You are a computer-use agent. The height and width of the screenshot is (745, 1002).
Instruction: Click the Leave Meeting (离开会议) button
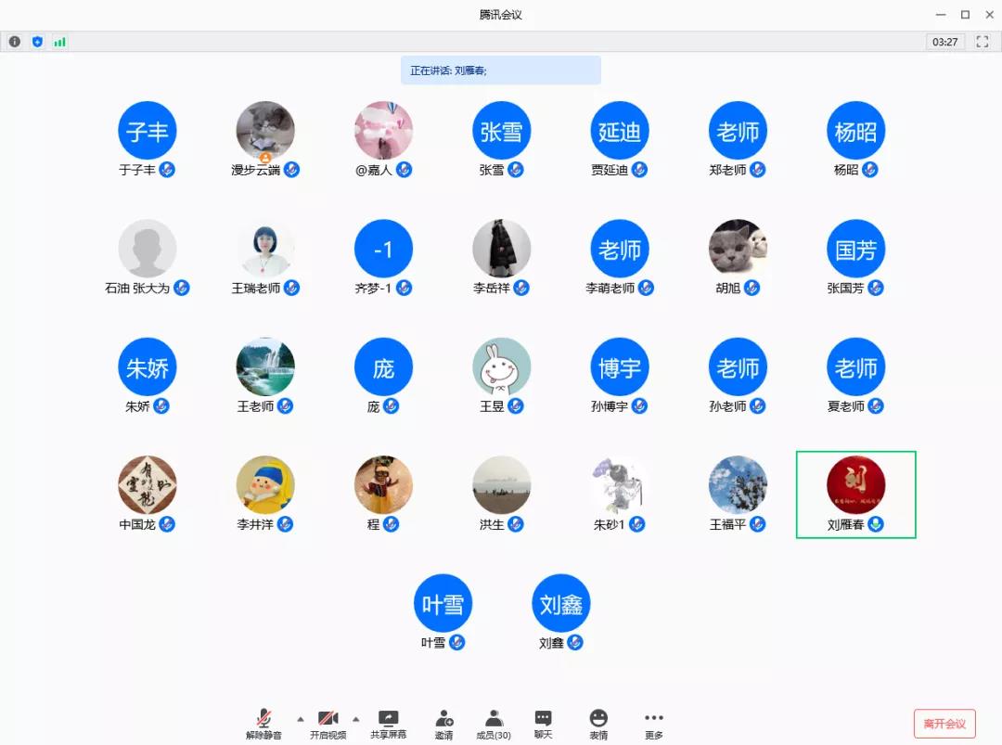tap(944, 724)
